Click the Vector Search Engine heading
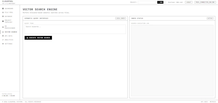Screen dimensions: 218x103 40,10
